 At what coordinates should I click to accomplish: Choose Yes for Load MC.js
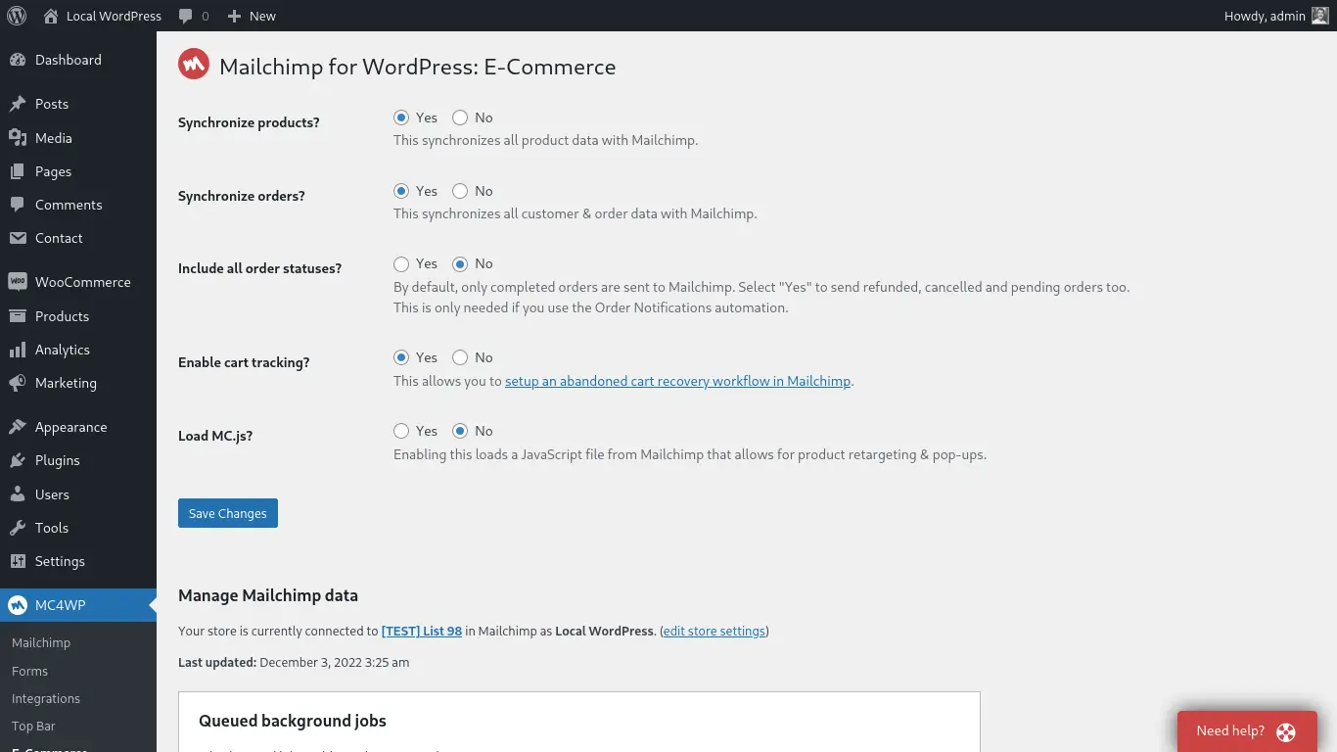point(401,431)
